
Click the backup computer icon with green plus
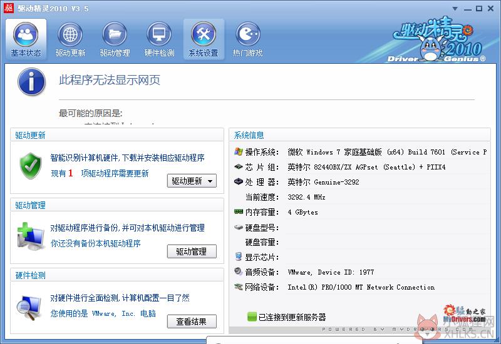click(31, 236)
